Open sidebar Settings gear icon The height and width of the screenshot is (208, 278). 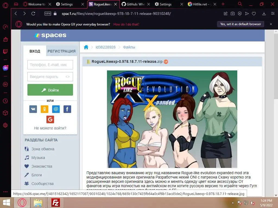tap(5, 125)
